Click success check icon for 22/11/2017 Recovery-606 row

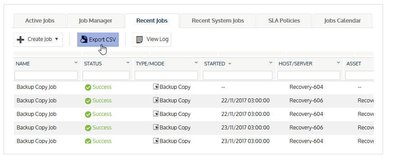coord(88,101)
